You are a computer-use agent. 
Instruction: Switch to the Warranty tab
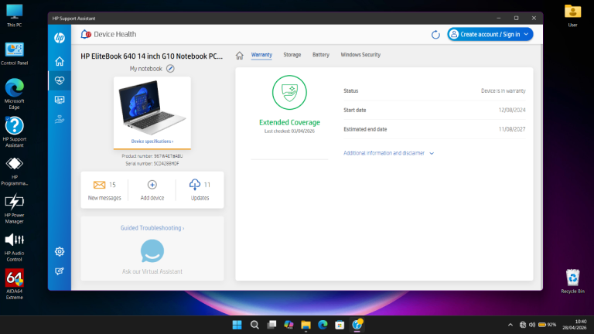click(261, 55)
